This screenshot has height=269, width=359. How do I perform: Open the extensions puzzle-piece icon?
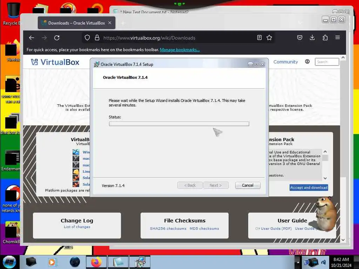click(x=325, y=37)
